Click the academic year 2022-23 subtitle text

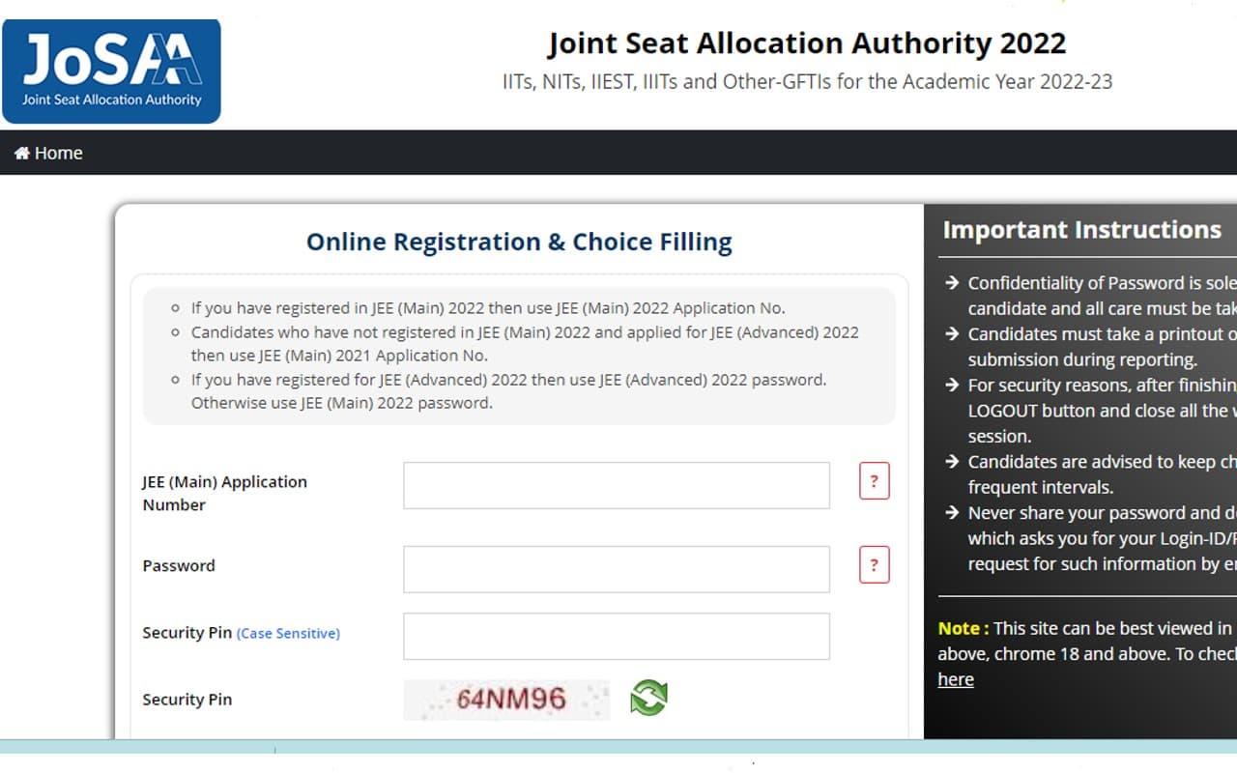coord(807,82)
